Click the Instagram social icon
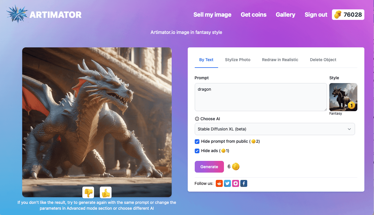This screenshot has height=215, width=374. (236, 183)
